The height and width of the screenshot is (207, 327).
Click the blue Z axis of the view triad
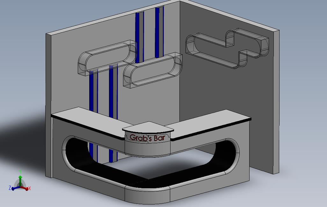[15, 188]
